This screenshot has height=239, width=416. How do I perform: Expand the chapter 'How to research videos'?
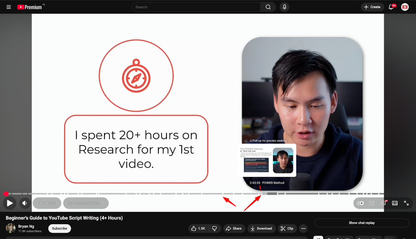click(86, 203)
